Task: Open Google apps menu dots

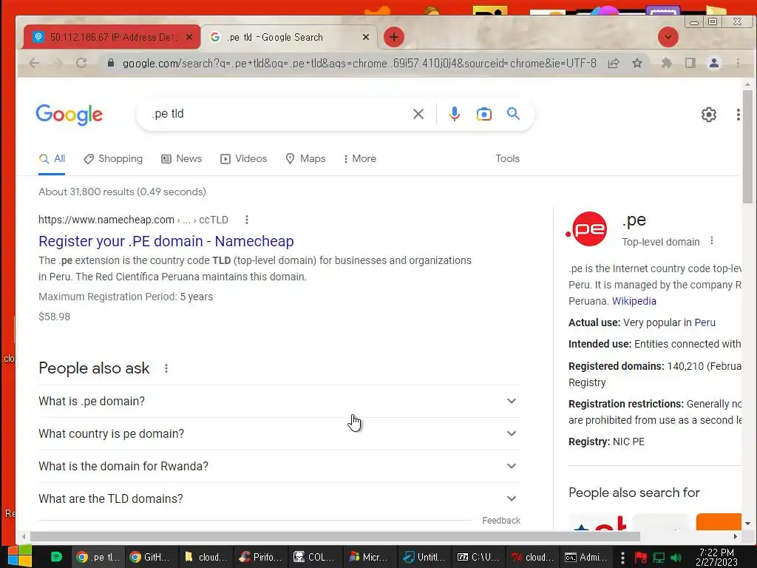Action: (x=739, y=115)
